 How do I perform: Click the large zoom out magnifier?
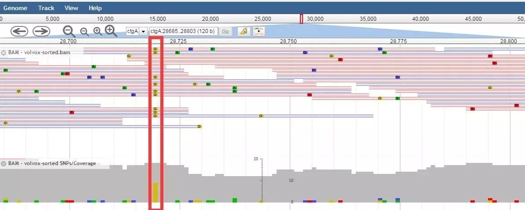69,31
